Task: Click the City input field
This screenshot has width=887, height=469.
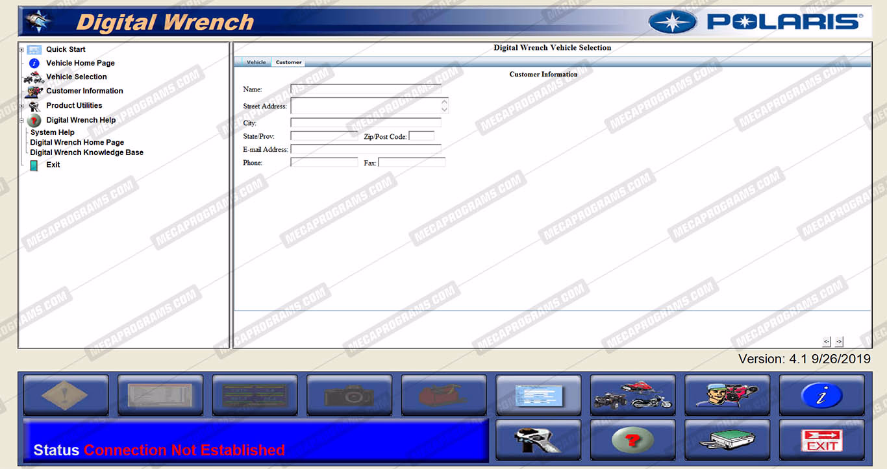Action: click(x=366, y=123)
